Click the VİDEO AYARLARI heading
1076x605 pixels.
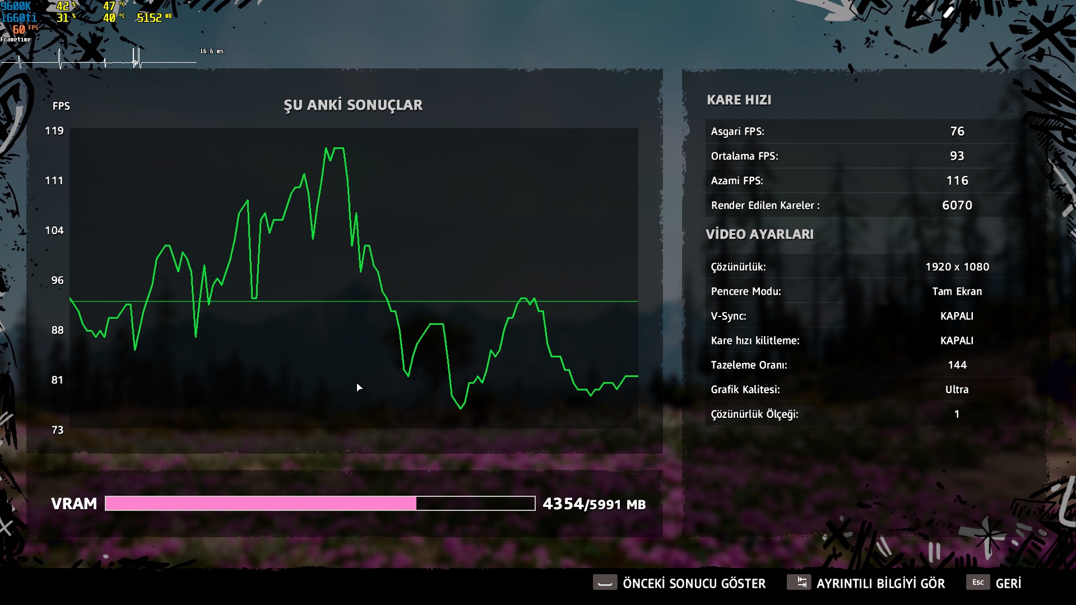click(x=759, y=234)
